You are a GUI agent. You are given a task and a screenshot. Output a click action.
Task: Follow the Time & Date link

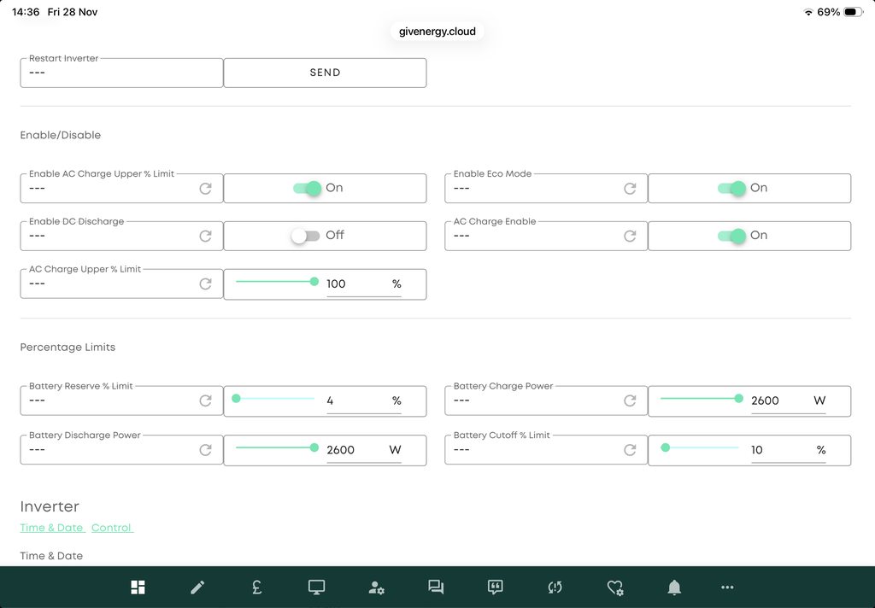tap(51, 528)
